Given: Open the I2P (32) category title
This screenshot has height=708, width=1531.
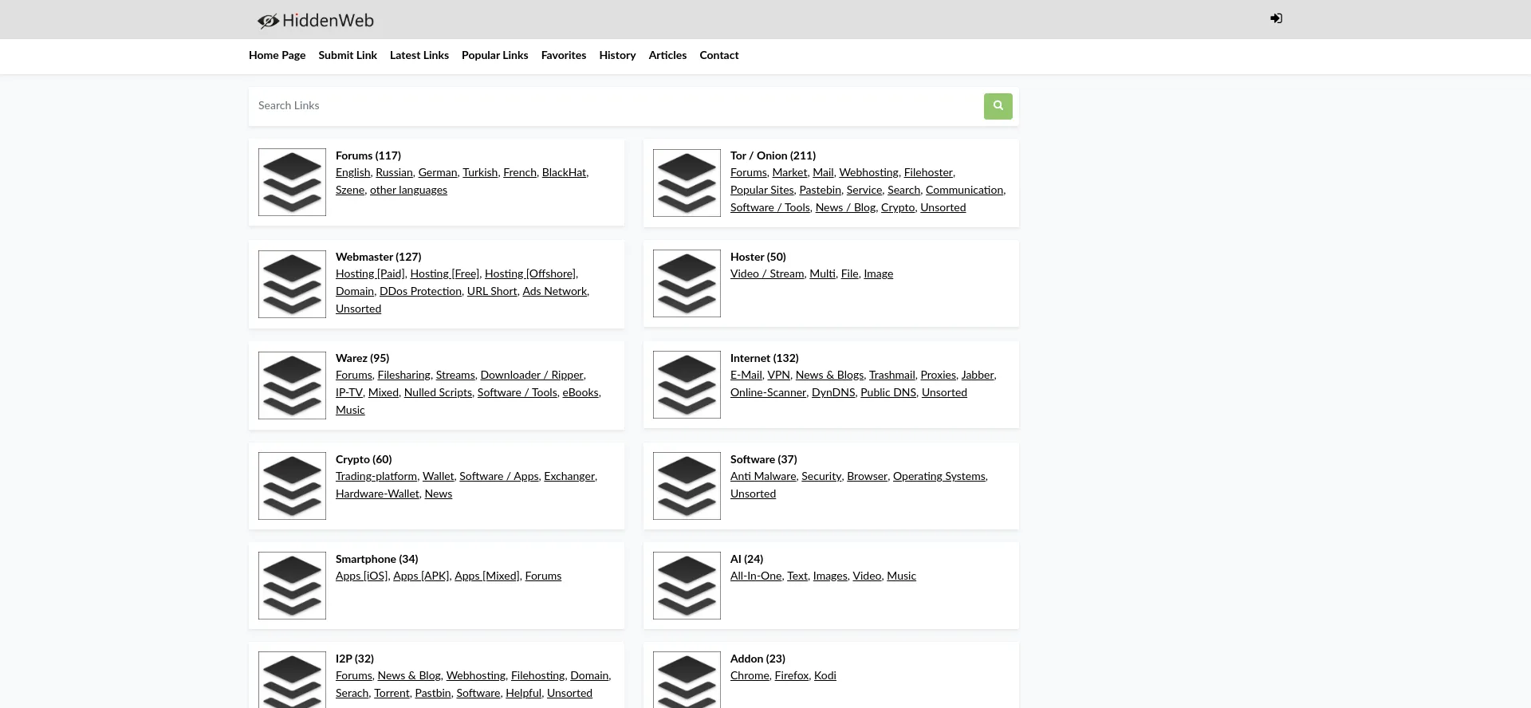Looking at the screenshot, I should pyautogui.click(x=355, y=659).
